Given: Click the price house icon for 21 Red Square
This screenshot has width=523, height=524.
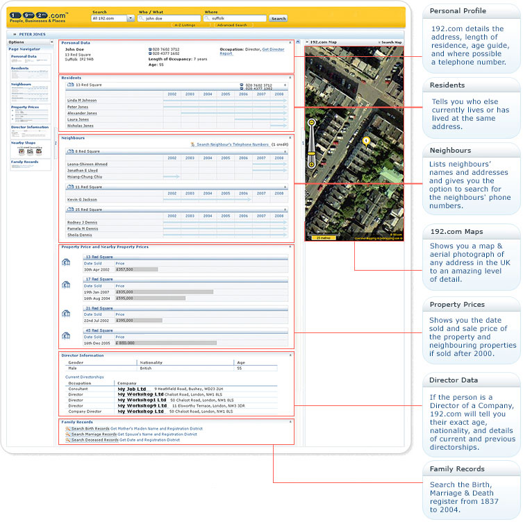Looking at the screenshot, I should tap(66, 314).
